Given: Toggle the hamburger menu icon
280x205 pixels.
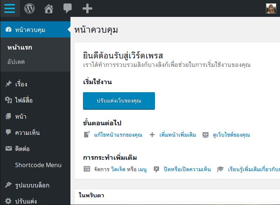Looking at the screenshot, I should tap(10, 8).
